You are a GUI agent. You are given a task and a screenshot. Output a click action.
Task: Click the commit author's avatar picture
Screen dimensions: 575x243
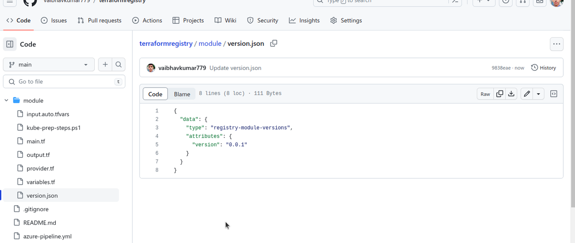[x=151, y=68]
